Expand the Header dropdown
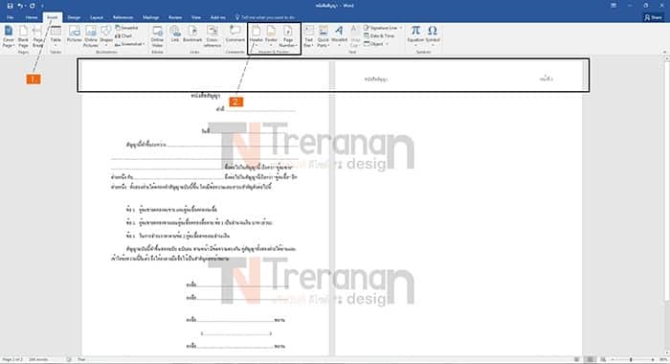The height and width of the screenshot is (364, 670). (256, 36)
